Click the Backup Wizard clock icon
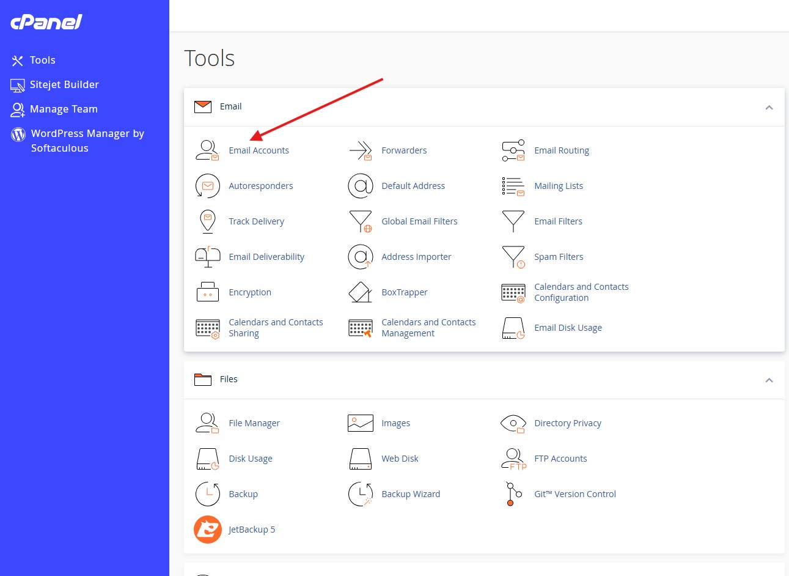789x576 pixels. [x=360, y=494]
